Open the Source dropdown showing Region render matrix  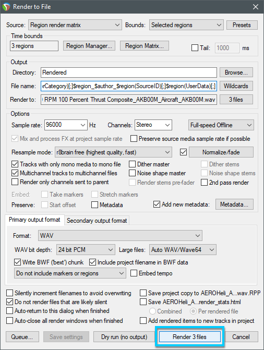tap(75, 25)
